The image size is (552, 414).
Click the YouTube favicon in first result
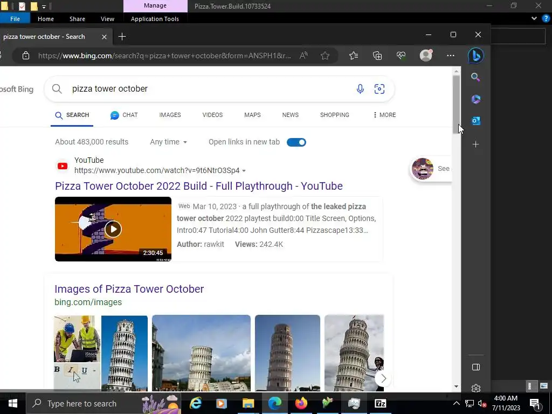[x=63, y=166]
